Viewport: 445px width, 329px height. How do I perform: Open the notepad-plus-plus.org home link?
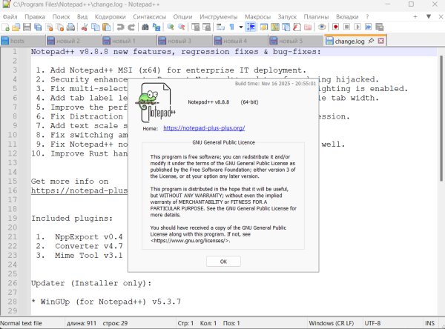tap(204, 128)
